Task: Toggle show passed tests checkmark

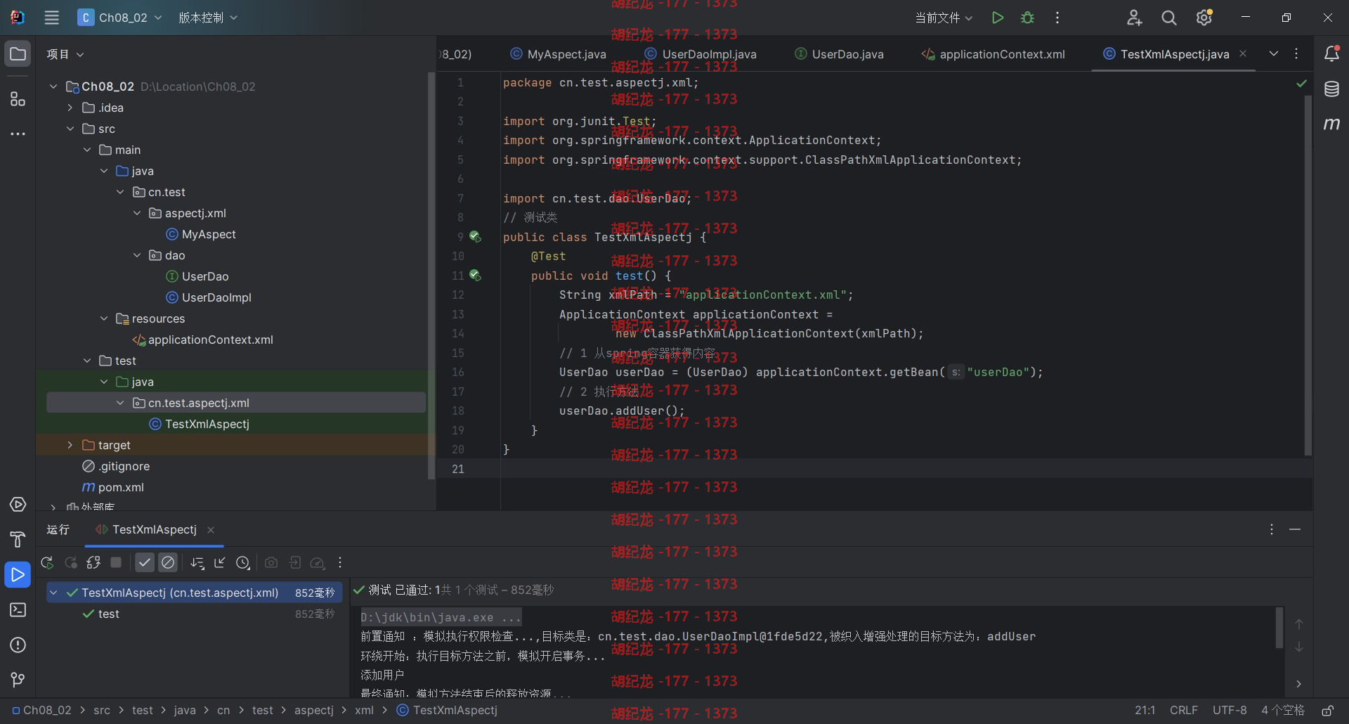Action: (x=145, y=562)
